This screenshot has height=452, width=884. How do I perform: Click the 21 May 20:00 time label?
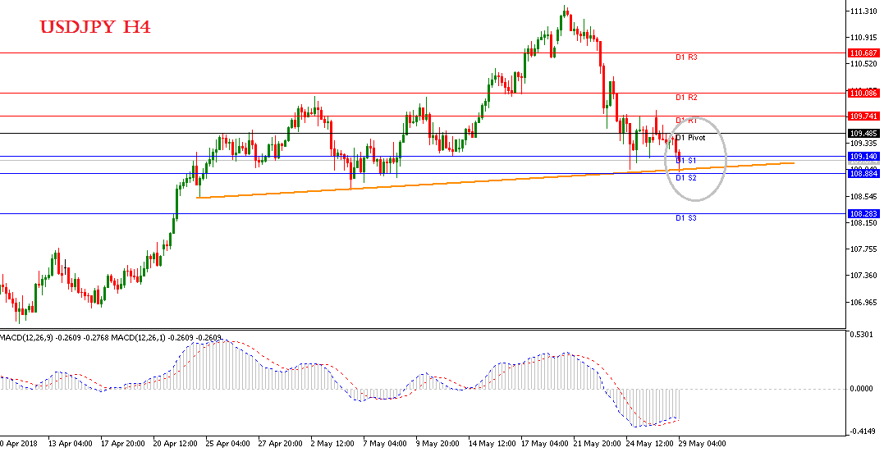pyautogui.click(x=597, y=444)
